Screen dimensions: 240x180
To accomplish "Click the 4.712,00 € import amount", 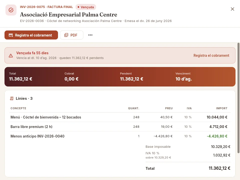I will 218,127.
